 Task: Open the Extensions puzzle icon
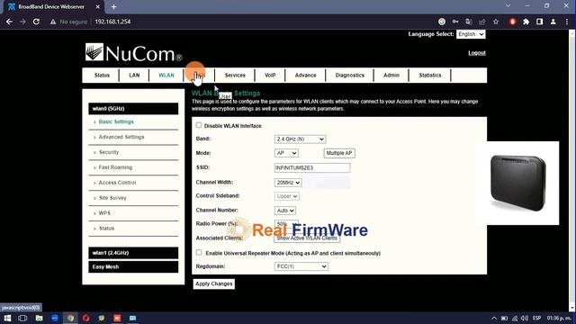coord(526,22)
